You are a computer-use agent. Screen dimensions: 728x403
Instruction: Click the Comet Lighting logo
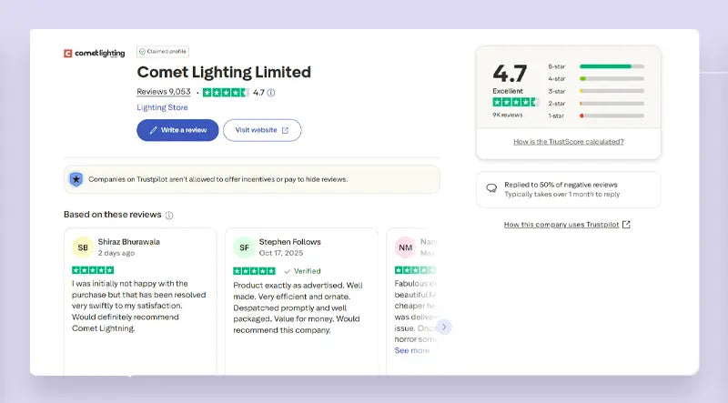(93, 53)
